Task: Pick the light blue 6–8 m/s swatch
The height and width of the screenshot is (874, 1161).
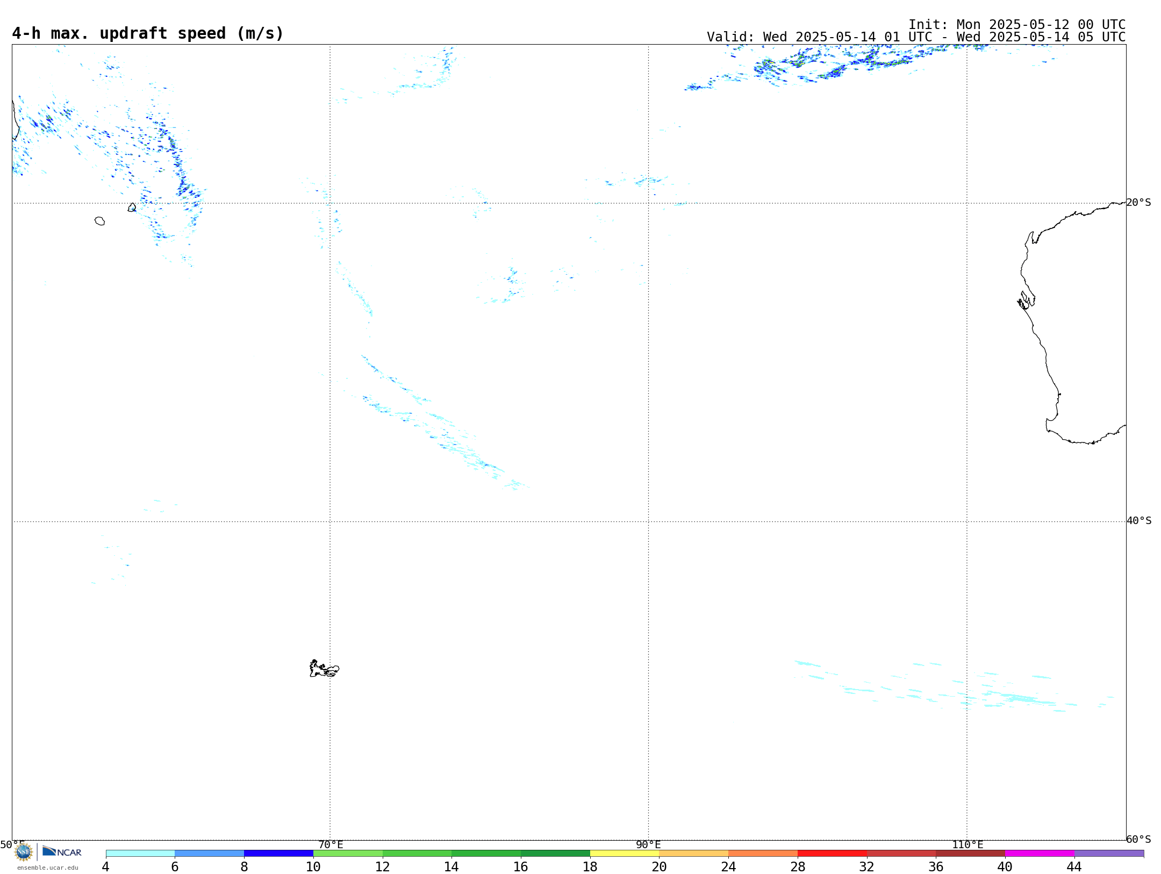Action: click(209, 853)
